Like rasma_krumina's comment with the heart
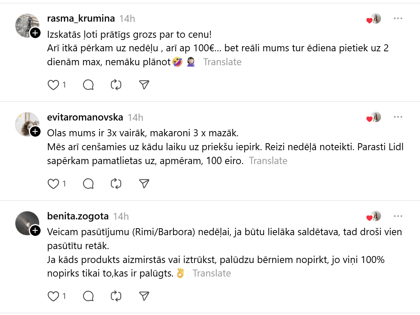This screenshot has height=315, width=420. pyautogui.click(x=53, y=85)
